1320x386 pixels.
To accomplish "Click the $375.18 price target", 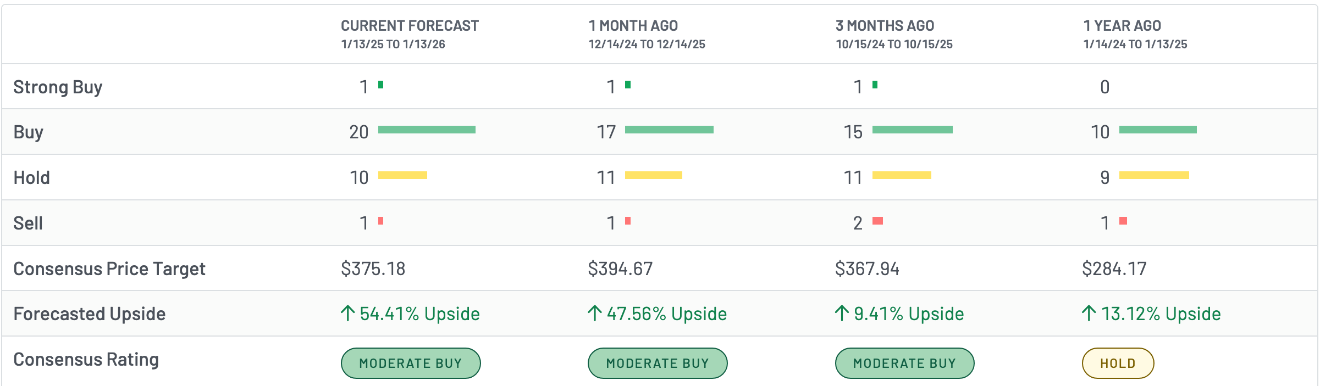I will coord(373,268).
